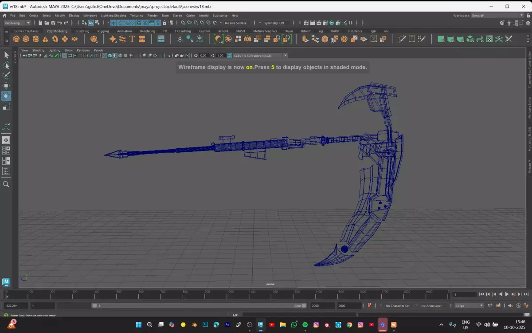Viewport: 532px width, 333px height.
Task: Toggle audio mute on the range slider
Action: click(510, 305)
